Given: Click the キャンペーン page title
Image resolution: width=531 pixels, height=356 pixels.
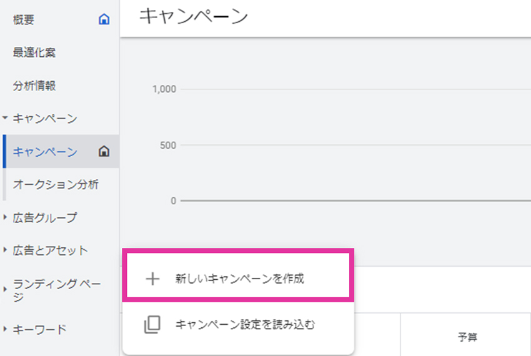Looking at the screenshot, I should [x=194, y=16].
